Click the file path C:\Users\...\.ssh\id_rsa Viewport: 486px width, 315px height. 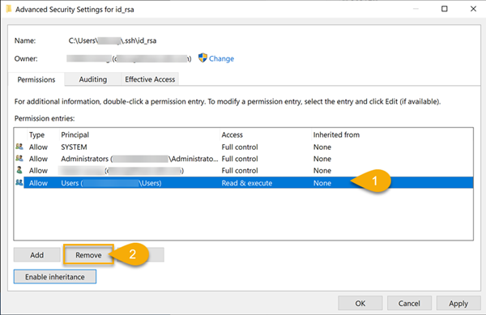[x=113, y=40]
